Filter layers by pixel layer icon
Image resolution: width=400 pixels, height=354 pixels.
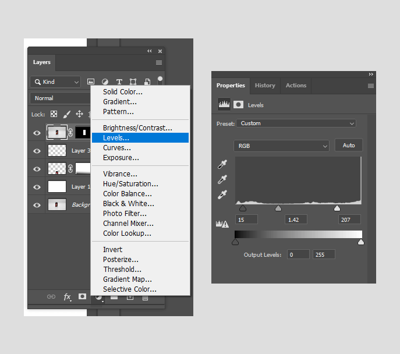(x=91, y=82)
